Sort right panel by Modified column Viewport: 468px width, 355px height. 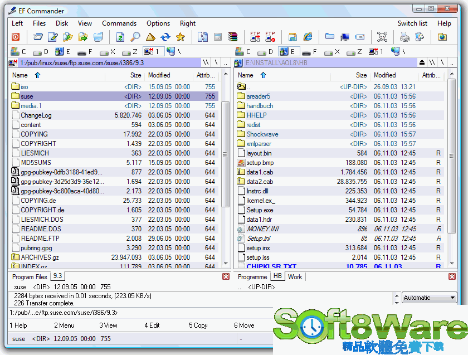coord(394,75)
